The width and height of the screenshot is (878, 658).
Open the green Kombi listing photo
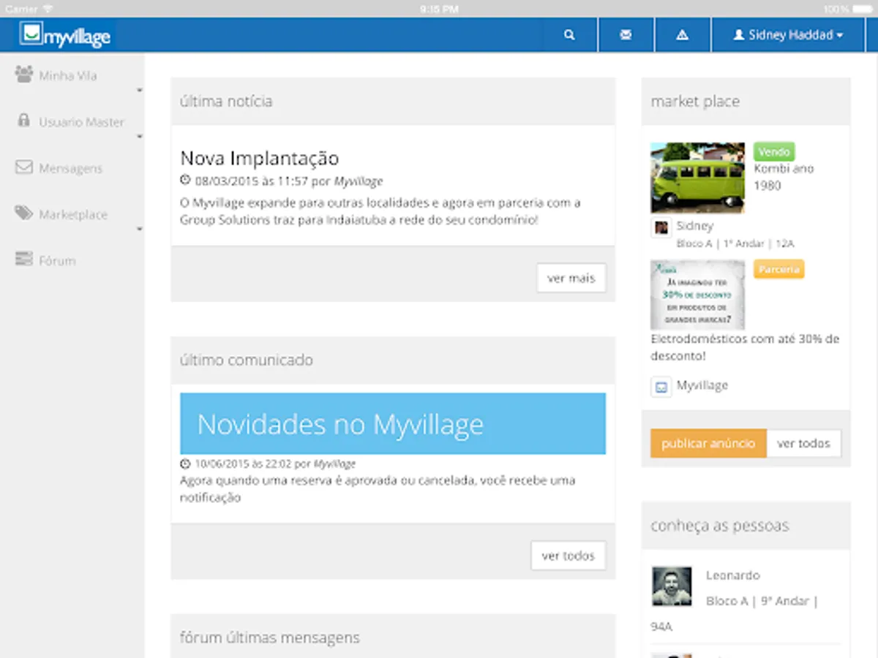point(698,178)
